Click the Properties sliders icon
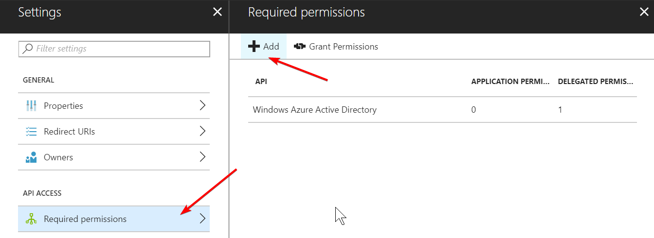Viewport: 654px width, 238px height. pyautogui.click(x=31, y=106)
